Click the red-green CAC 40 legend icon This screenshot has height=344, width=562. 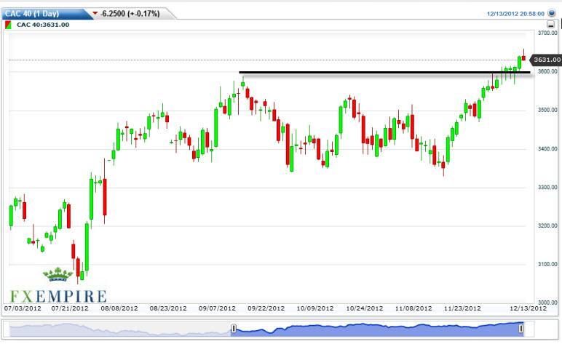coord(8,25)
